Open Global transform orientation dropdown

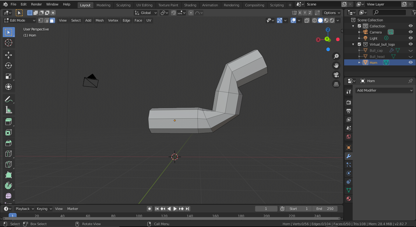tap(146, 13)
